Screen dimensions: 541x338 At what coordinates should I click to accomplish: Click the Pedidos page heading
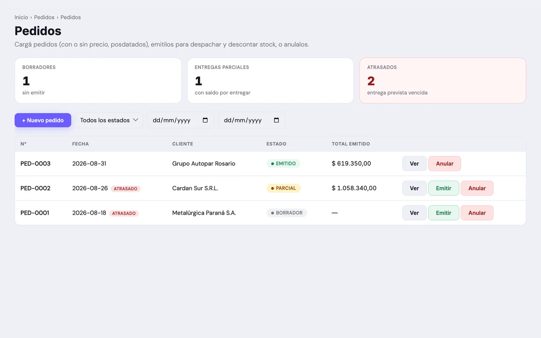coord(38,31)
